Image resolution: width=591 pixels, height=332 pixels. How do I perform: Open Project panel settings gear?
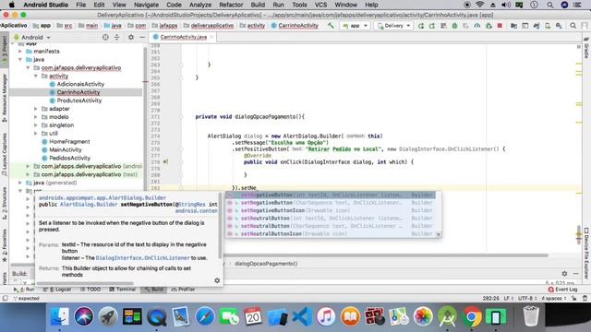(131, 37)
